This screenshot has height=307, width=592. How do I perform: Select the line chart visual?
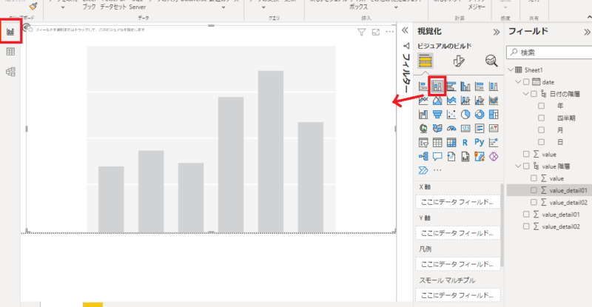pos(423,101)
